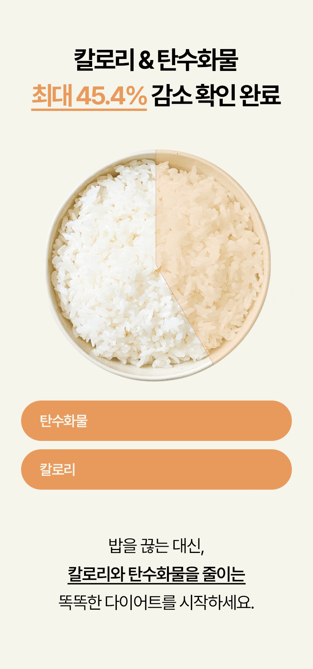The width and height of the screenshot is (313, 669).
Task: Click the orange 탄수화물 bar
Action: [156, 421]
